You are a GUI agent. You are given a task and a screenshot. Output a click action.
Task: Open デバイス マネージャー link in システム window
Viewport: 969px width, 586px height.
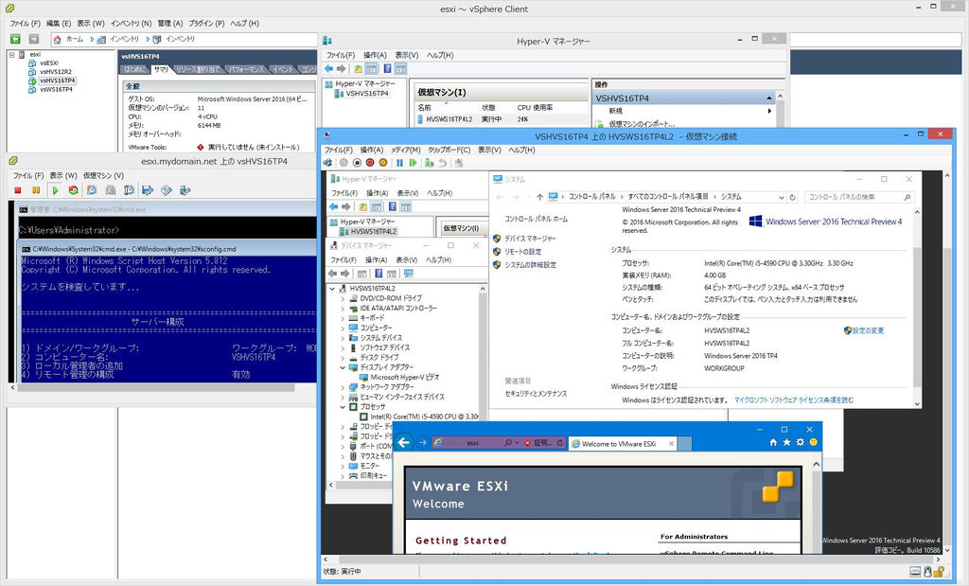[530, 238]
